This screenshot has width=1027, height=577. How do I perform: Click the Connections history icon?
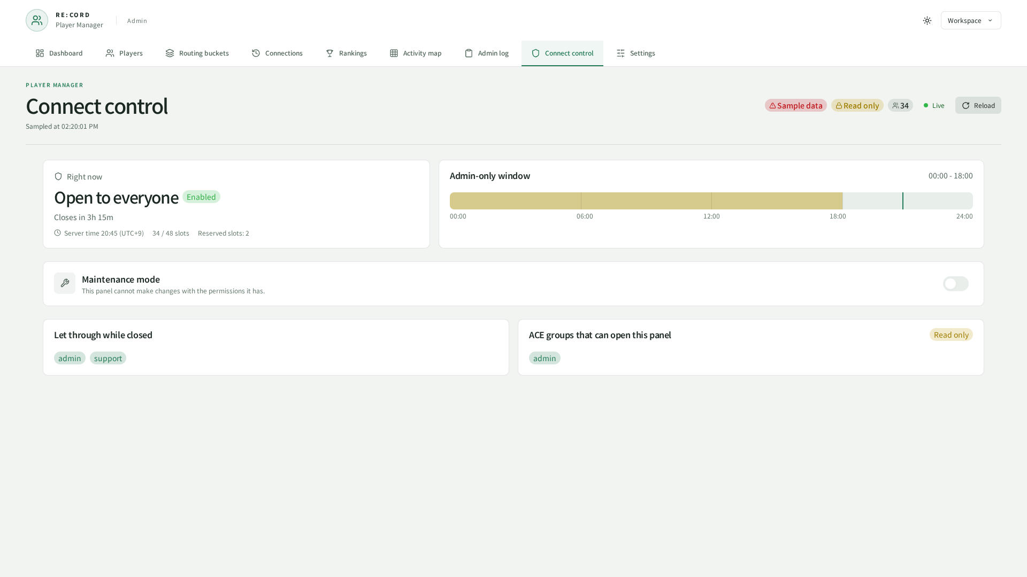[x=256, y=53]
